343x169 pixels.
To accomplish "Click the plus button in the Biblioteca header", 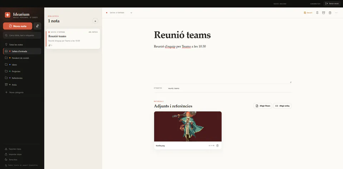I will click(x=95, y=21).
